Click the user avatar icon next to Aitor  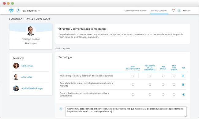(179, 11)
